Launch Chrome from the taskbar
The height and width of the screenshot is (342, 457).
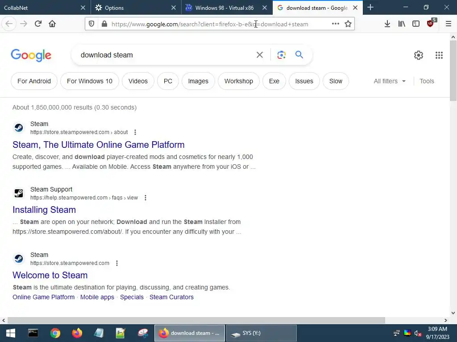click(x=55, y=333)
